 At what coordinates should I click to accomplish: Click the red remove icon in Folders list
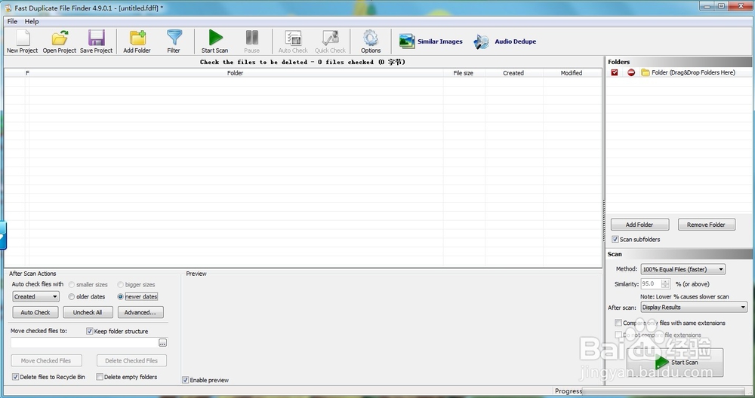pos(631,72)
